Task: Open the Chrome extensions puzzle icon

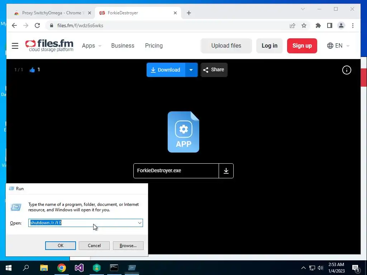Action: tap(318, 25)
